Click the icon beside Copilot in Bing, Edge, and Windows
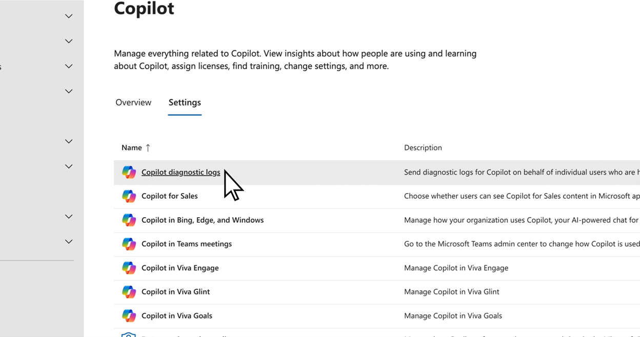The height and width of the screenshot is (337, 640). click(x=129, y=220)
